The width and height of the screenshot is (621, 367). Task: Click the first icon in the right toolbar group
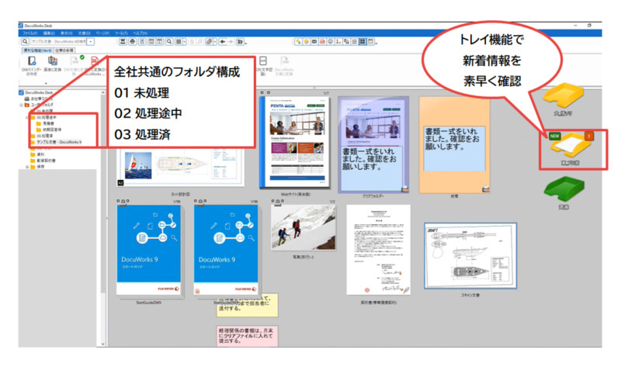298,42
